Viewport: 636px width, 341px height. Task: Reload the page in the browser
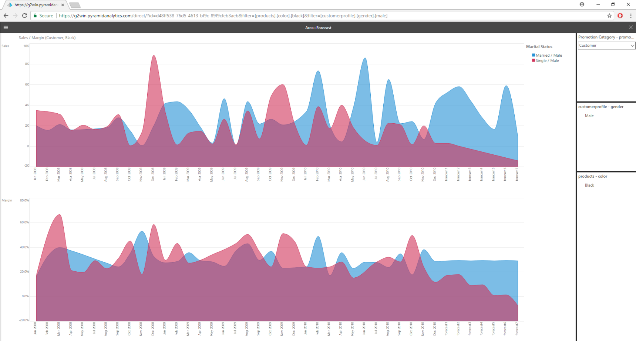tap(24, 16)
